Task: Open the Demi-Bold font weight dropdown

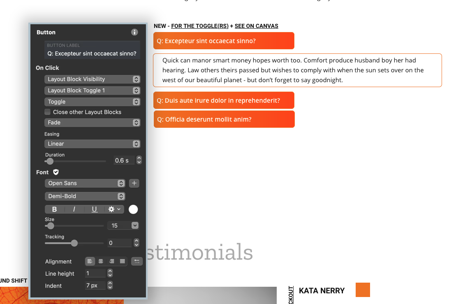Action: click(85, 196)
